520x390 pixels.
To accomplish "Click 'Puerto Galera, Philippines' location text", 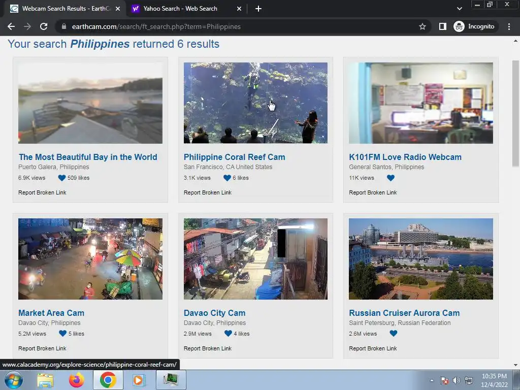I will (54, 167).
